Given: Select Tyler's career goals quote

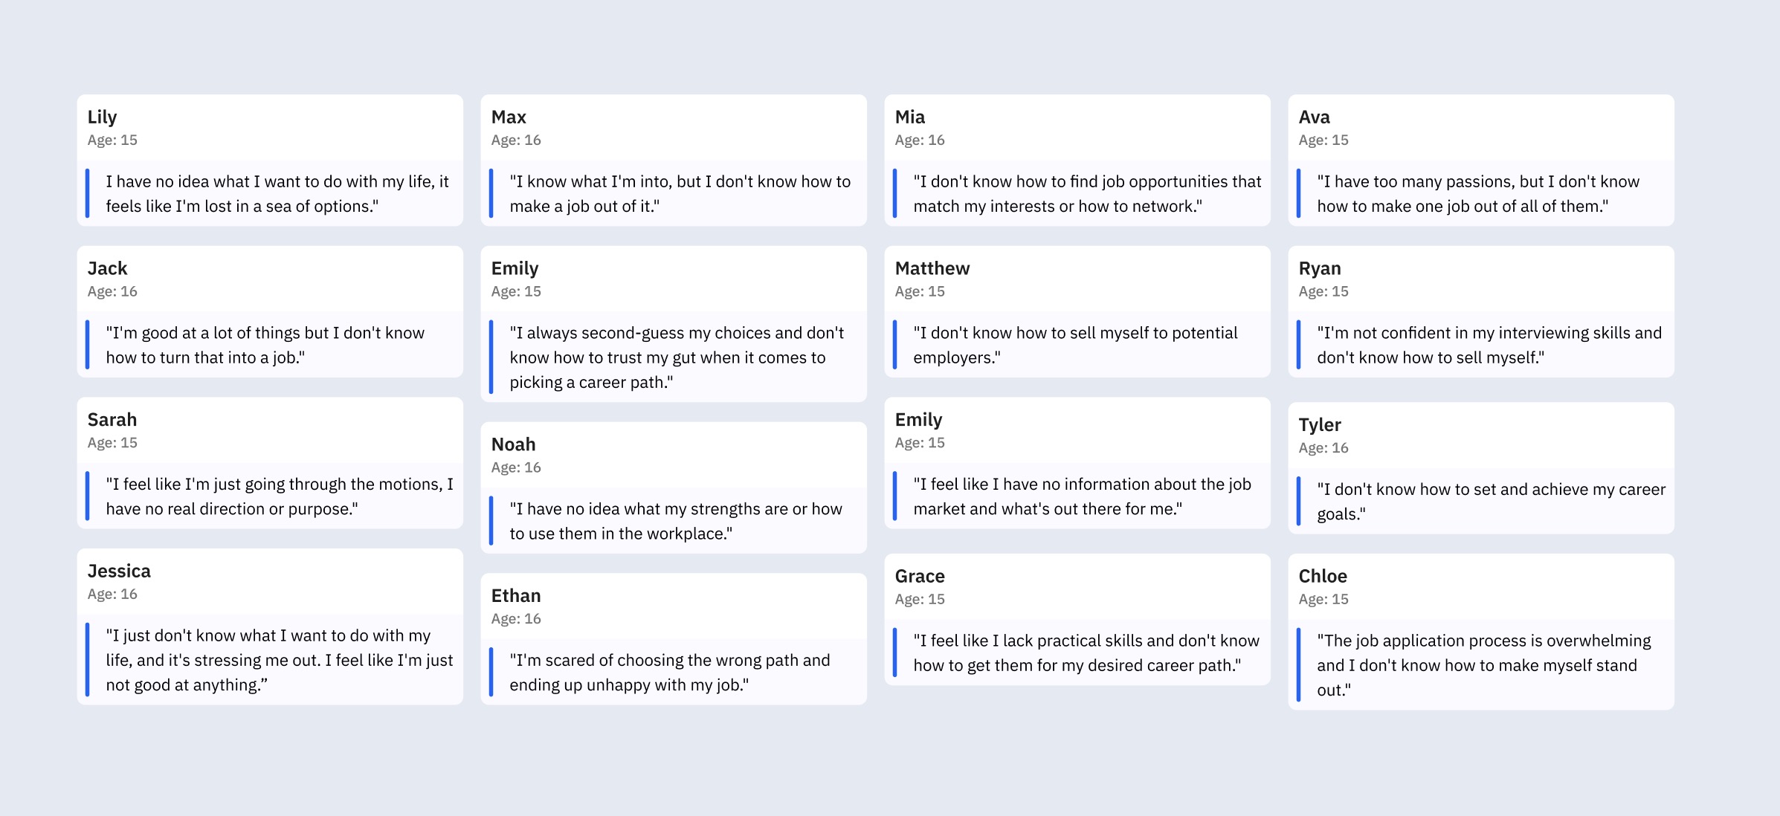Looking at the screenshot, I should click(1491, 502).
